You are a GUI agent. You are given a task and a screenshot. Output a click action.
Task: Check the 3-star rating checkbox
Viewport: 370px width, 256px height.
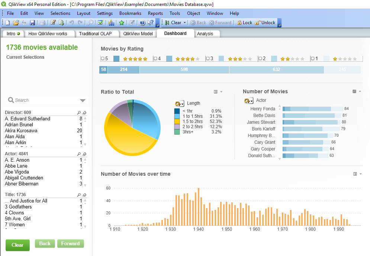[x=208, y=58]
